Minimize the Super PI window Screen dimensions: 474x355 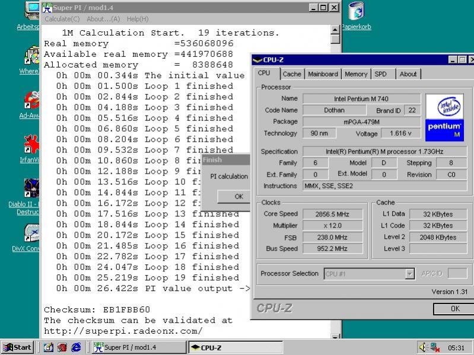point(314,8)
